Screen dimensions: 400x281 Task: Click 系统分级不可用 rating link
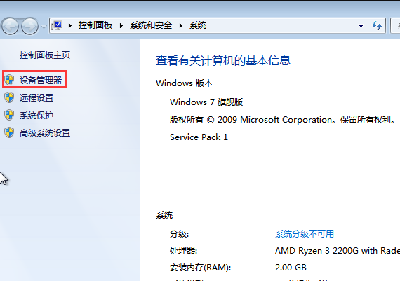(305, 233)
